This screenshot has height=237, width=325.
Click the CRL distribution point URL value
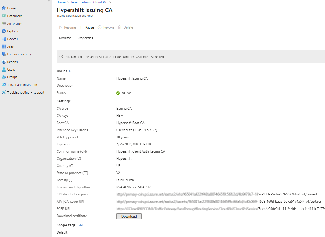click(x=219, y=194)
